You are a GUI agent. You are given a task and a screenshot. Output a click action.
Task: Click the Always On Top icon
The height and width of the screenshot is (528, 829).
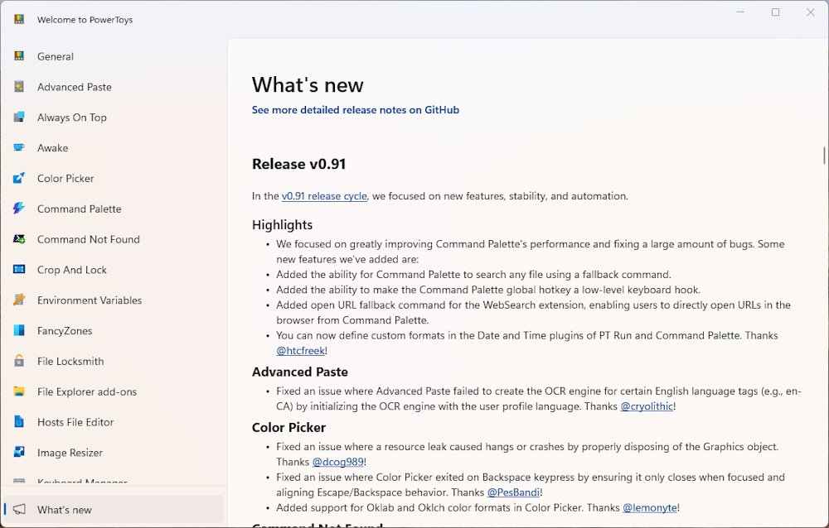[x=19, y=118]
